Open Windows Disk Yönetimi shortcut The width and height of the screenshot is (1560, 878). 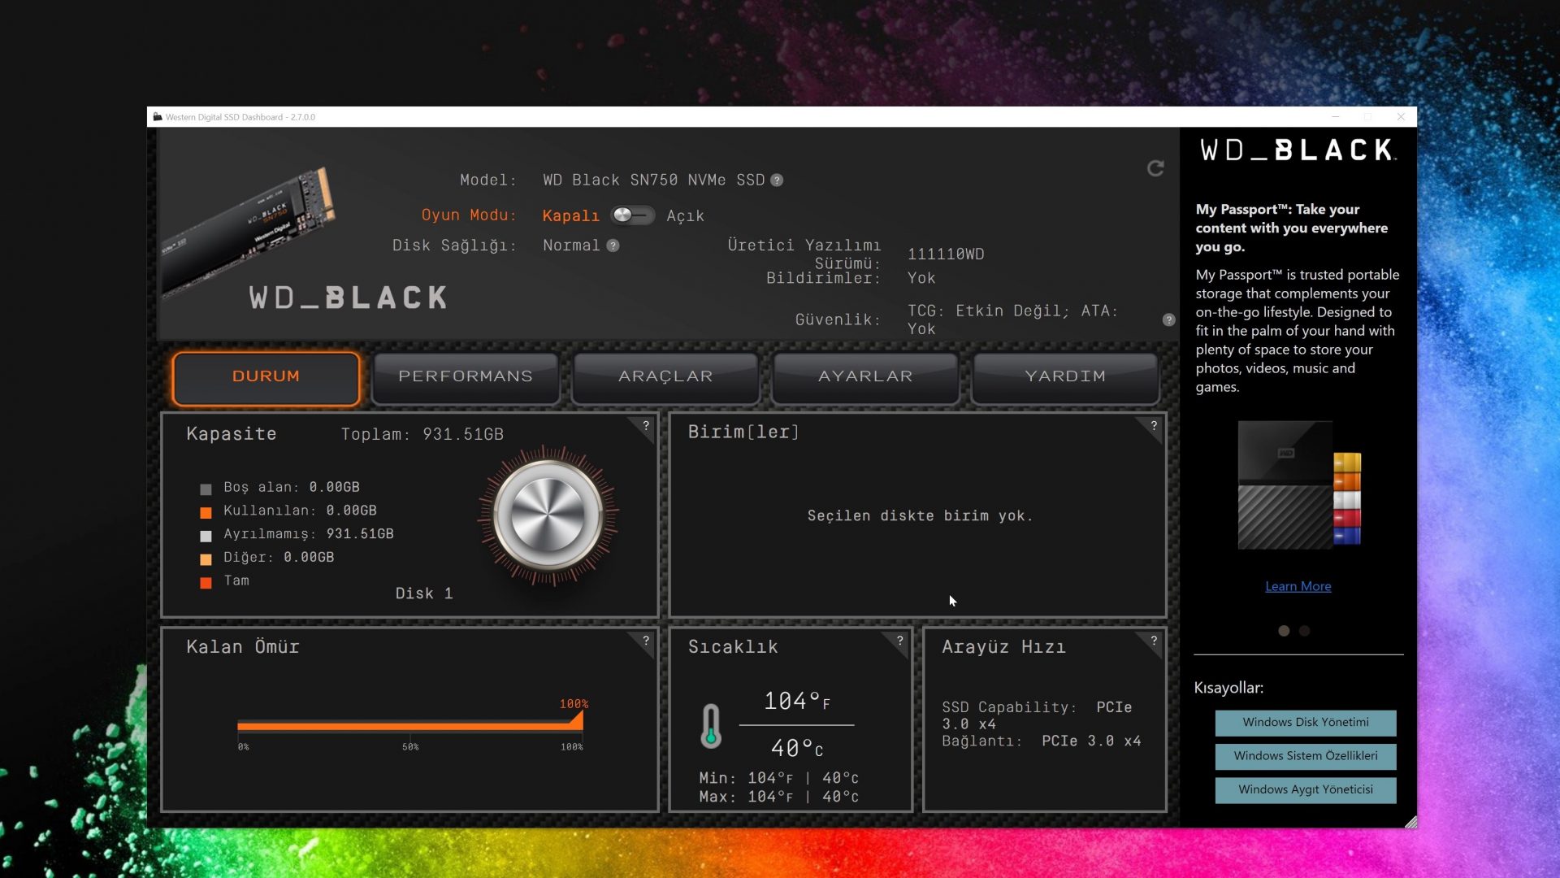[1305, 722]
